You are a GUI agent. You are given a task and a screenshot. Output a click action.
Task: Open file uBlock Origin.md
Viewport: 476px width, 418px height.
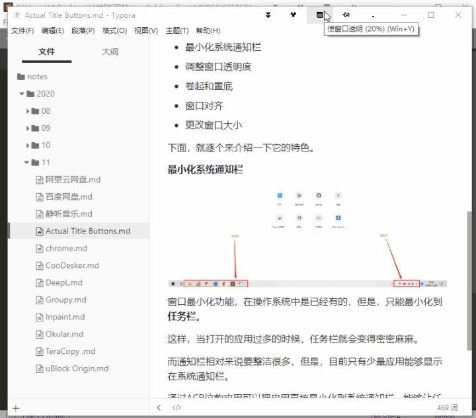72,368
